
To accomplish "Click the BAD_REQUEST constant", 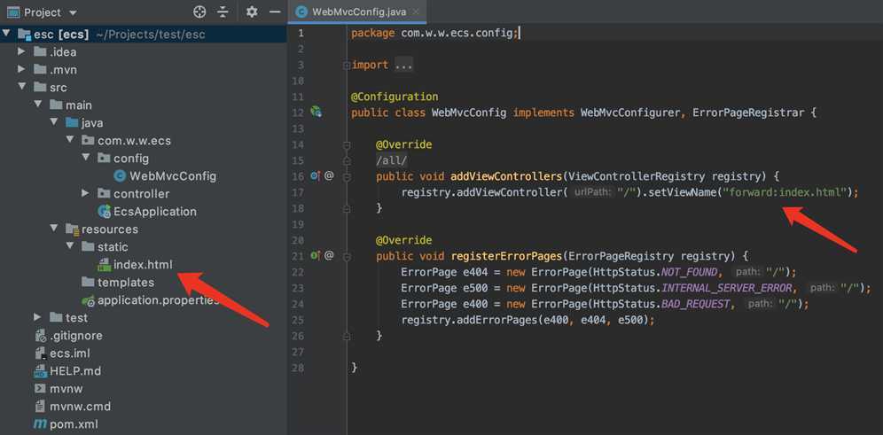I will pos(695,304).
